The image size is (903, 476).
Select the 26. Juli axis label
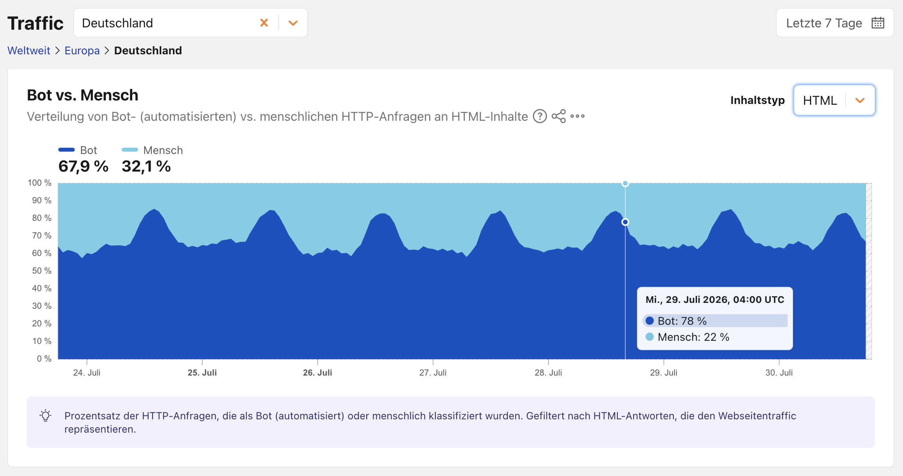tap(318, 372)
